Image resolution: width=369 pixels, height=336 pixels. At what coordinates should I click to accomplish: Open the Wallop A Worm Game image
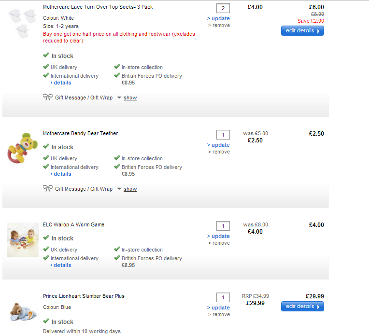[x=23, y=239]
